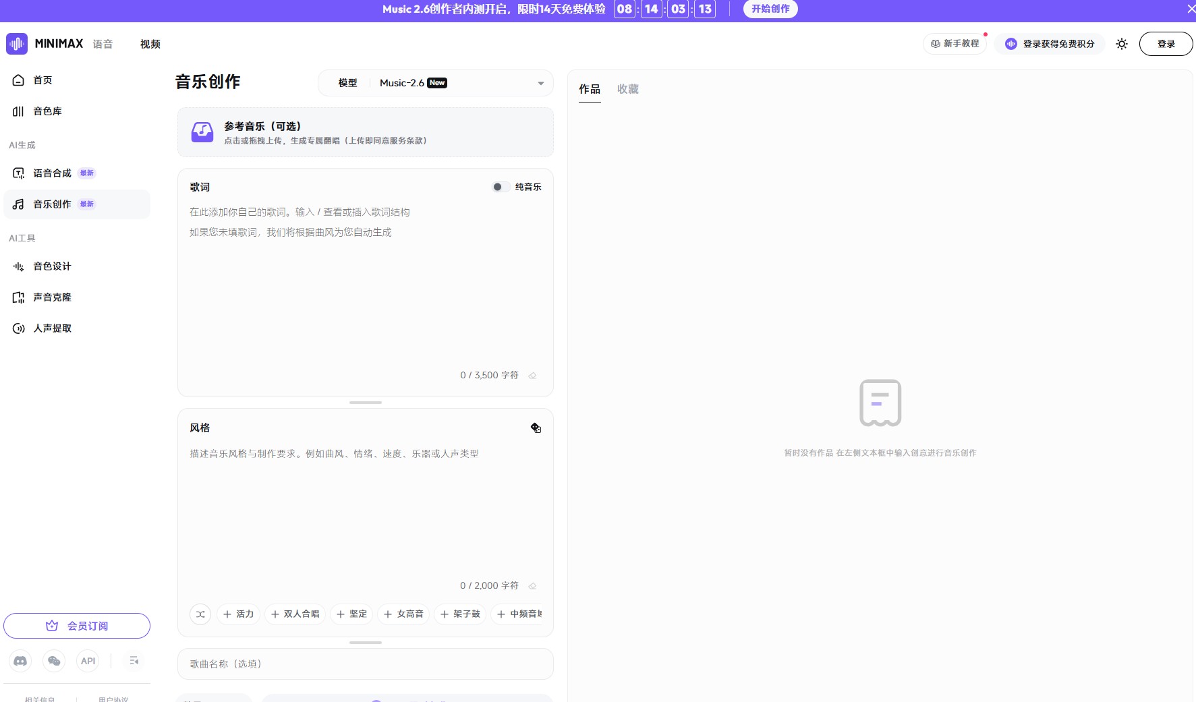Open the WeChat icon link
Screen dimensions: 1196x702
pyautogui.click(x=54, y=661)
